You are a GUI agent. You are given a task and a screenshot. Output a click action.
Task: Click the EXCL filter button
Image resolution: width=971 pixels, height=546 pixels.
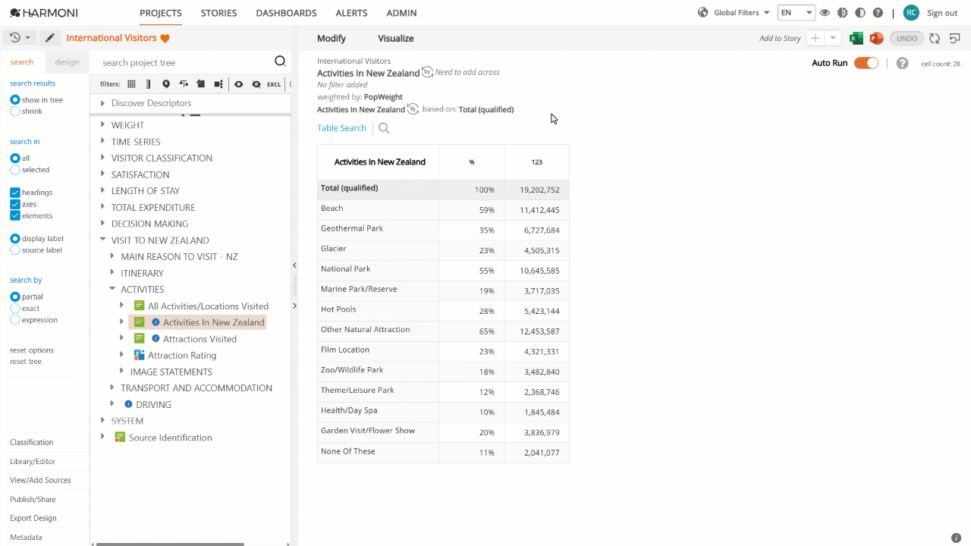(x=274, y=84)
